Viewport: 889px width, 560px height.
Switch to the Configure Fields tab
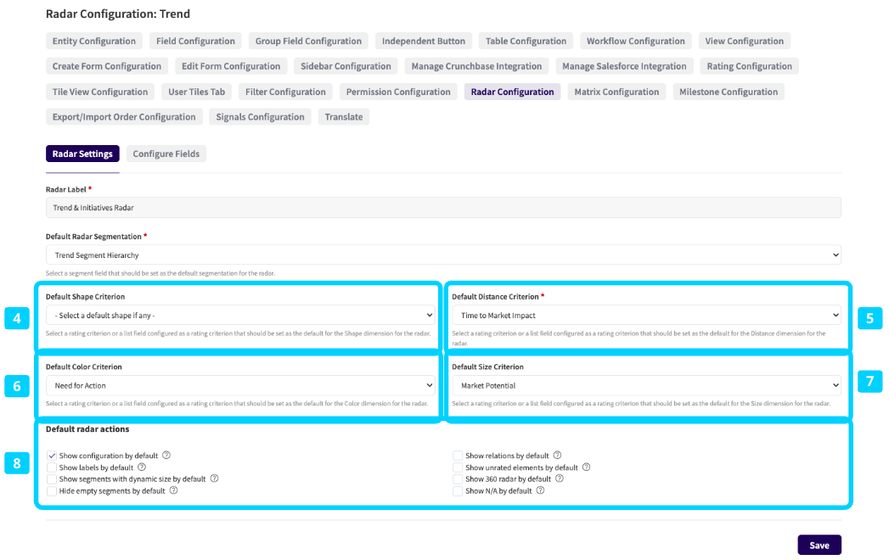point(166,154)
